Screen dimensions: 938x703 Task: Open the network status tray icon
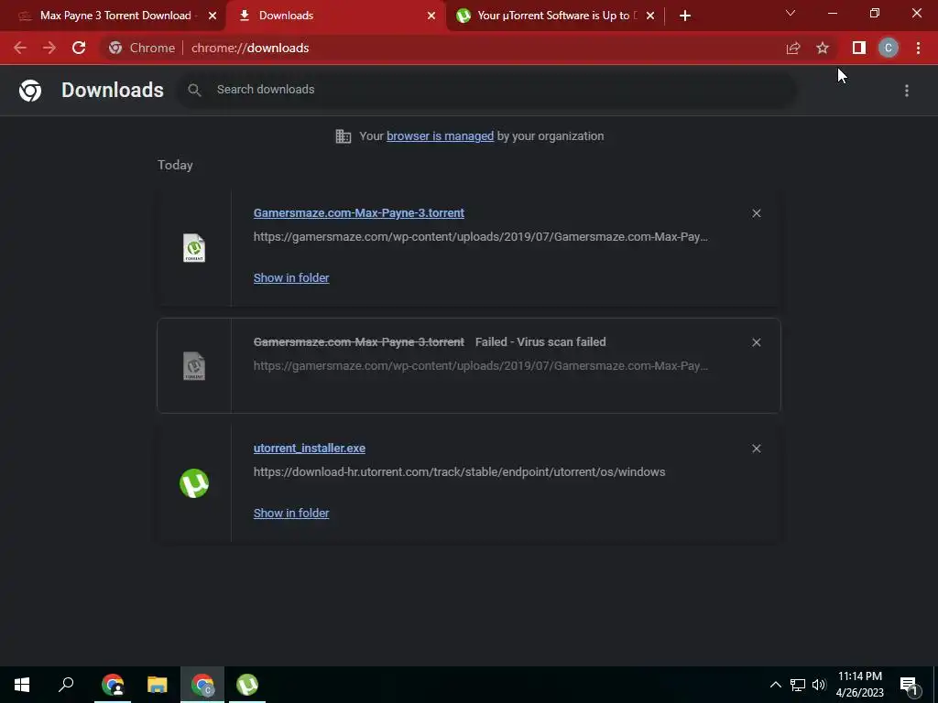tap(798, 685)
